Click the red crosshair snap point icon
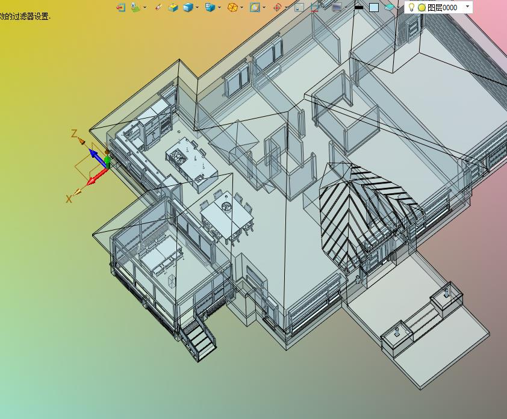 [x=277, y=7]
